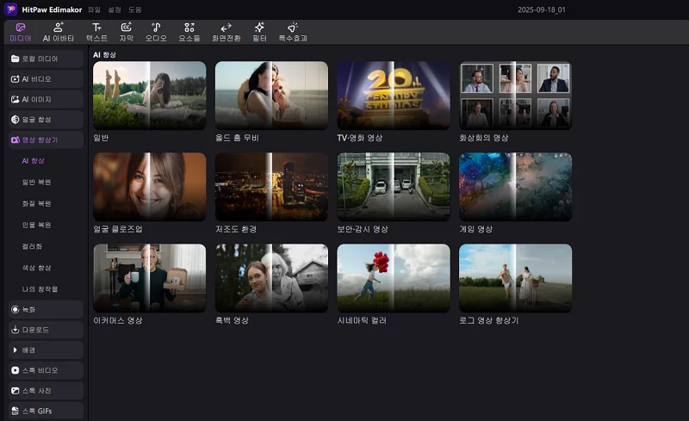The width and height of the screenshot is (689, 421).
Task: Click the HitPaw Edimakor logo icon
Action: point(10,9)
